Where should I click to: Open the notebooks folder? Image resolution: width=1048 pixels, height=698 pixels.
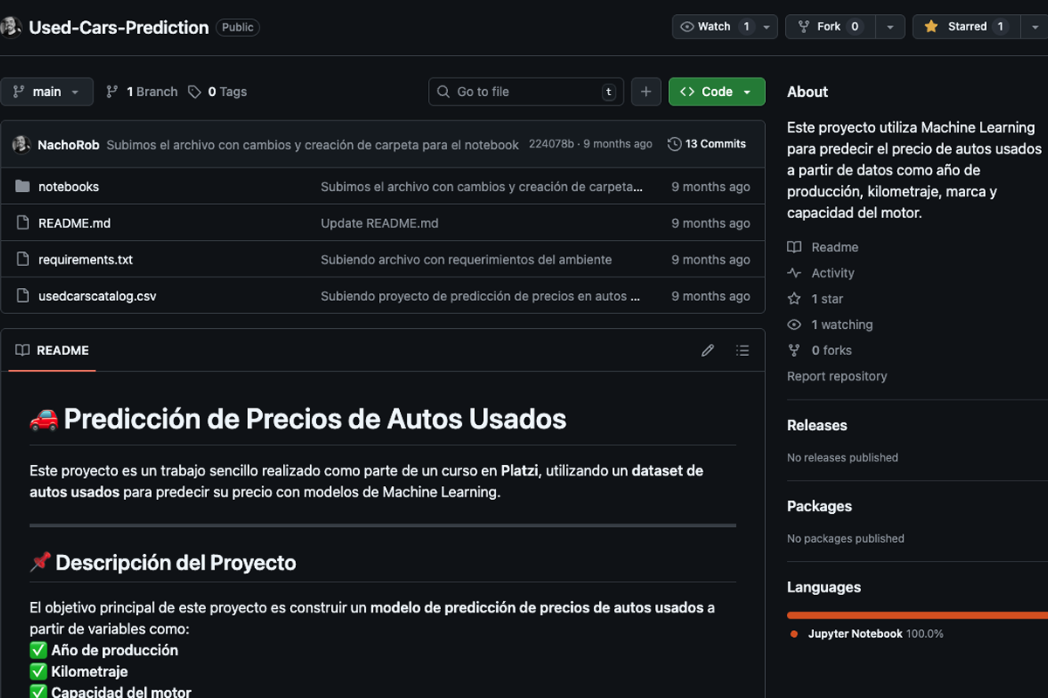(68, 187)
